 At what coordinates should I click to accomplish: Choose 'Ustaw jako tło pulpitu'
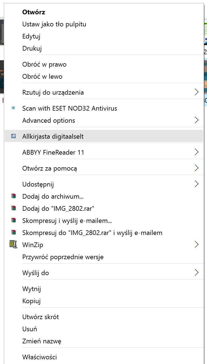click(54, 24)
